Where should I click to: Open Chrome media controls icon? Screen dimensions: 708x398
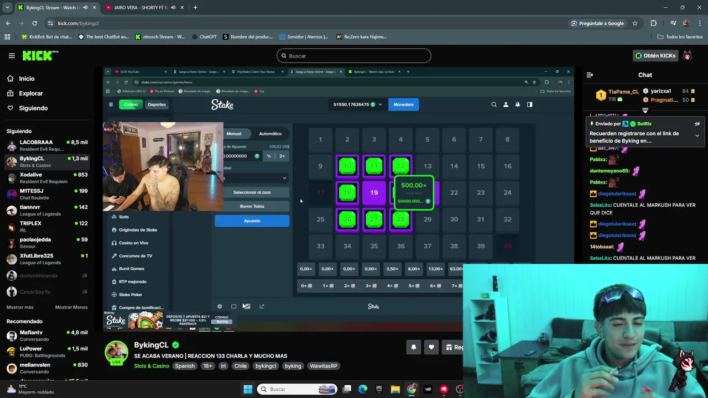673,23
